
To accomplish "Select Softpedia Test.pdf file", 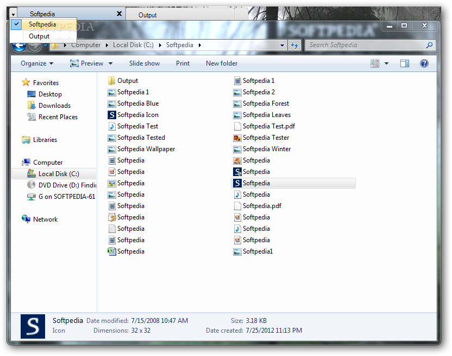I will pyautogui.click(x=264, y=126).
